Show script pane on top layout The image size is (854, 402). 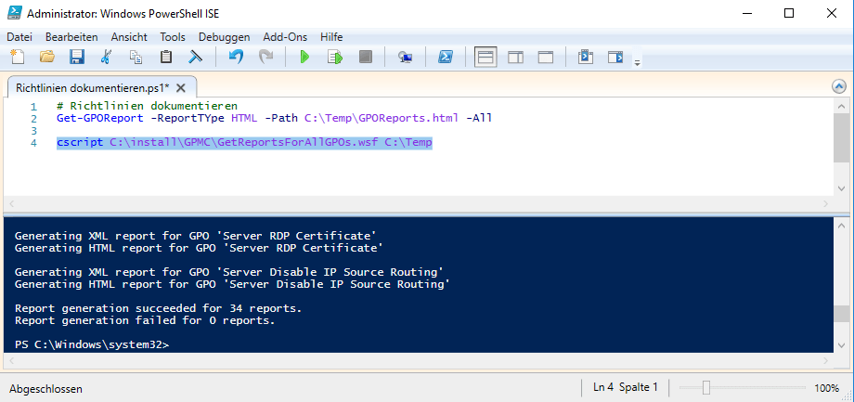[x=485, y=58]
